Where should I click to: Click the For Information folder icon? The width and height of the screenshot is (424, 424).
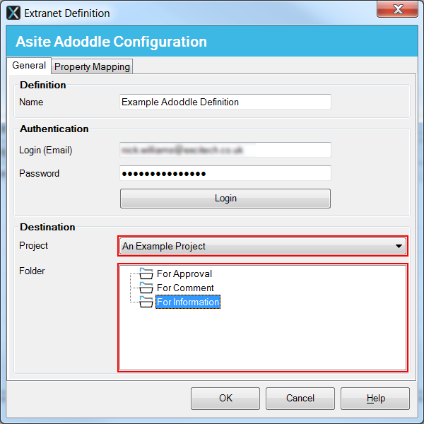click(146, 302)
